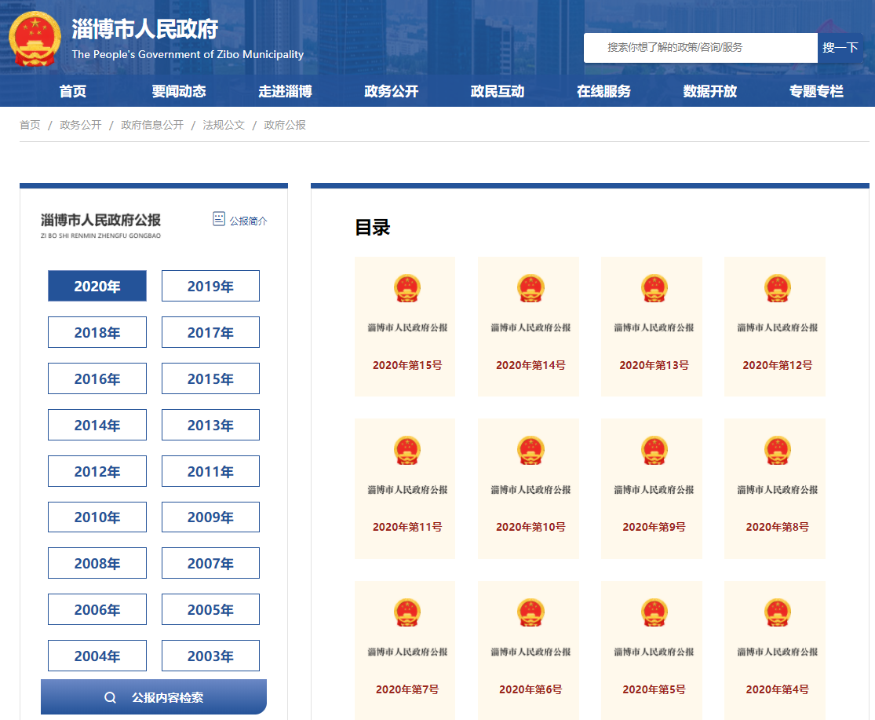
Task: Click the site search input field
Action: (x=700, y=48)
